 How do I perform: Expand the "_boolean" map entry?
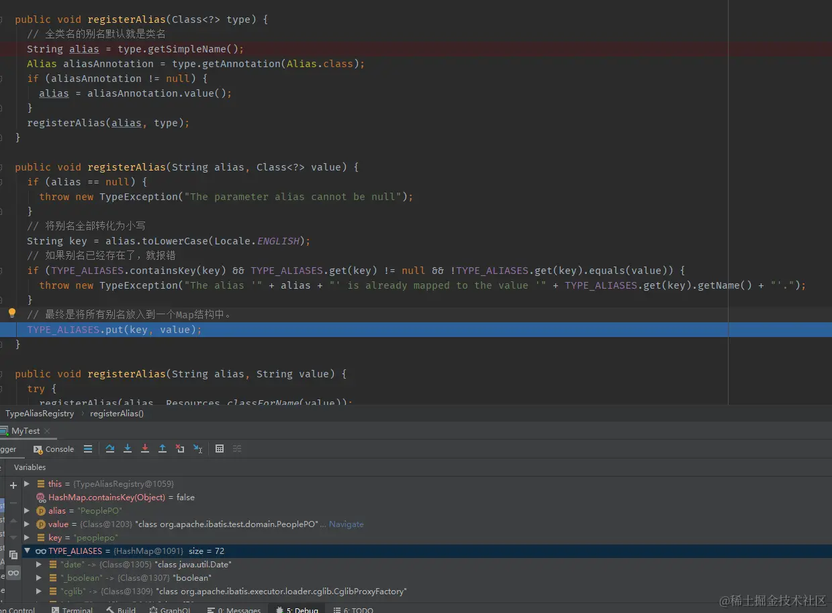click(x=39, y=577)
